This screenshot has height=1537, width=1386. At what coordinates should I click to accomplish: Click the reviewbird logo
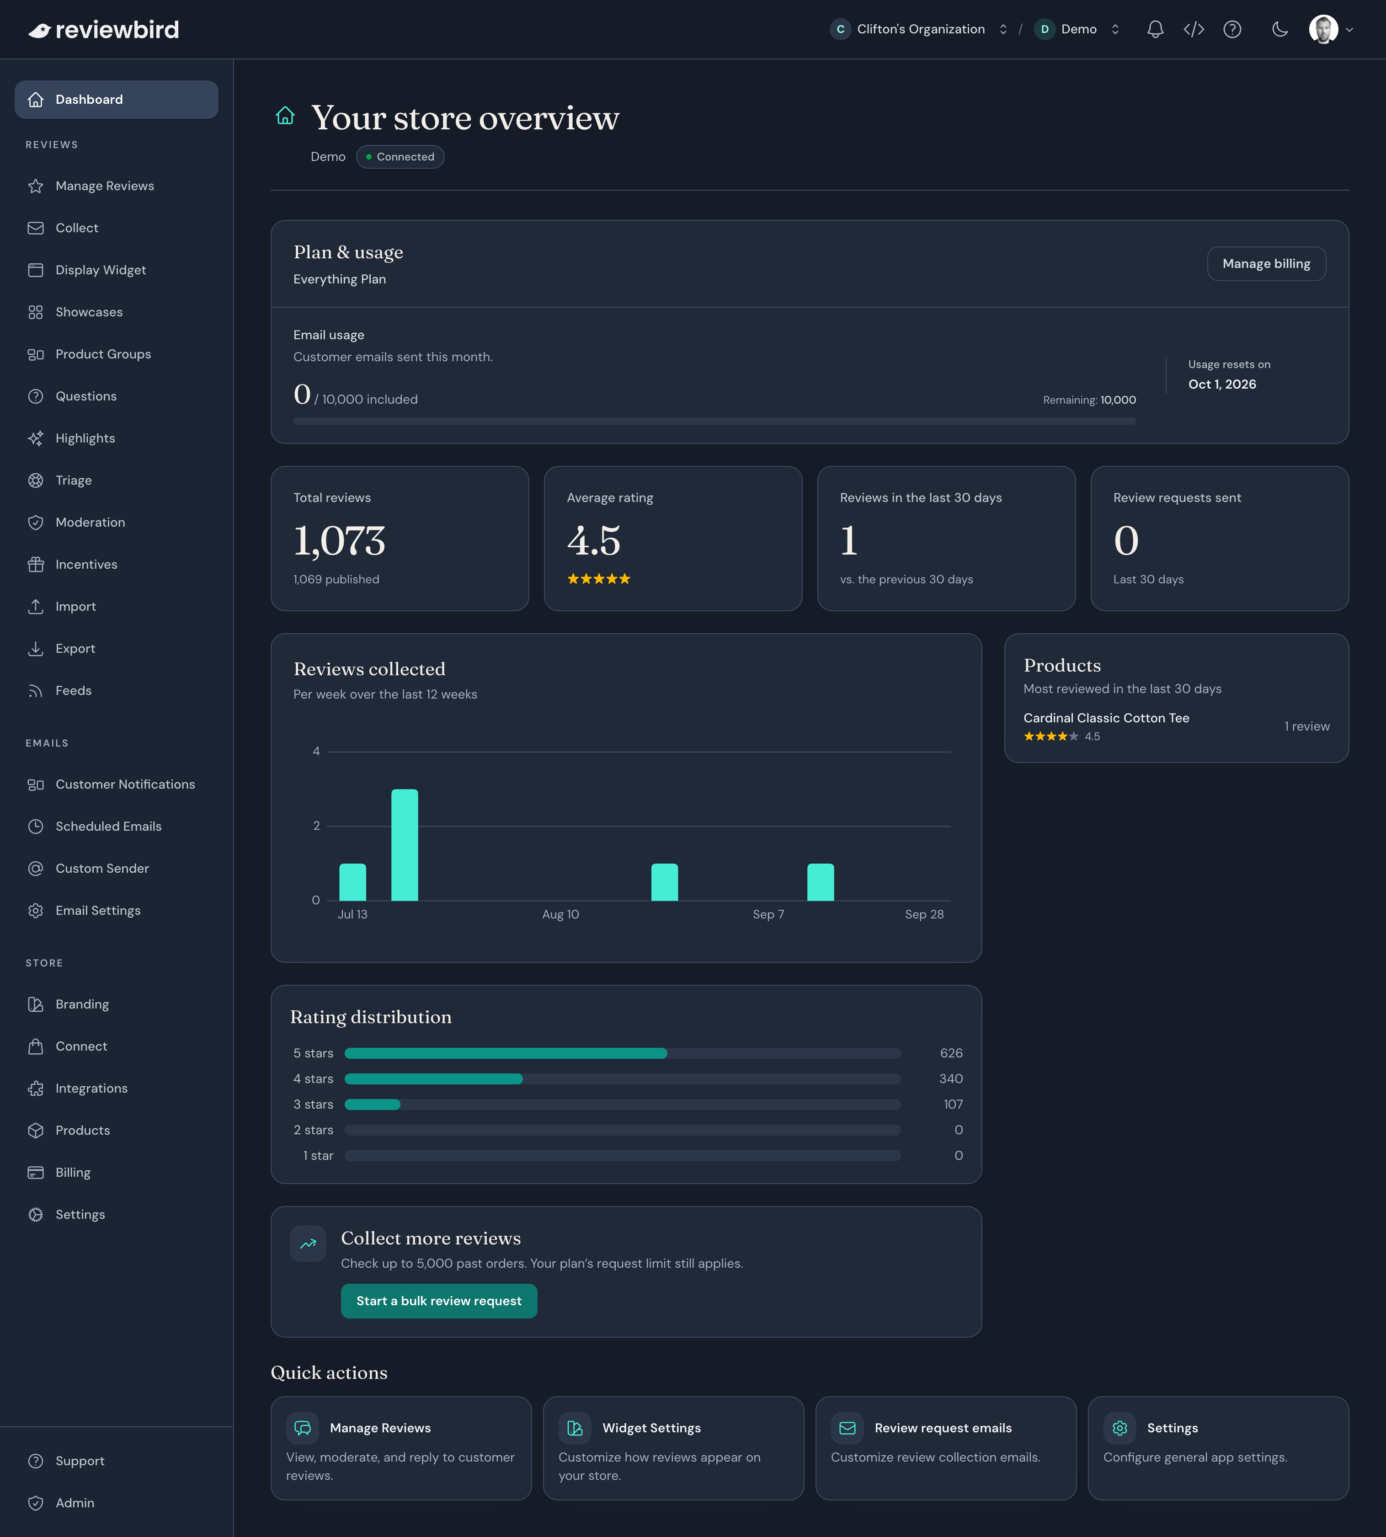coord(104,30)
